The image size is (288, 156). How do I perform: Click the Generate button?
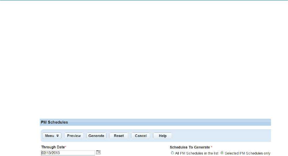[x=96, y=136]
